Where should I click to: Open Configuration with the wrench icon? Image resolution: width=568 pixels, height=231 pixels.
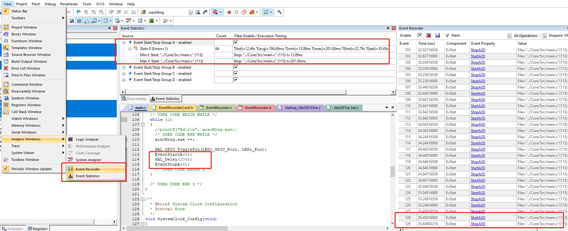(279, 12)
